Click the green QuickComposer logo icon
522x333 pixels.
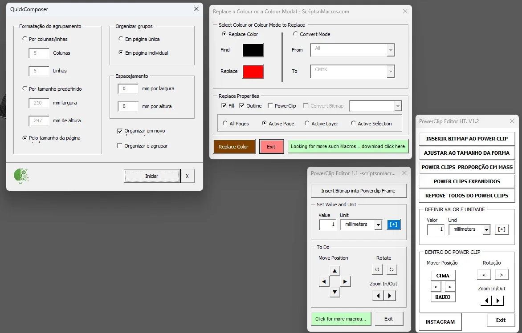pos(21,176)
